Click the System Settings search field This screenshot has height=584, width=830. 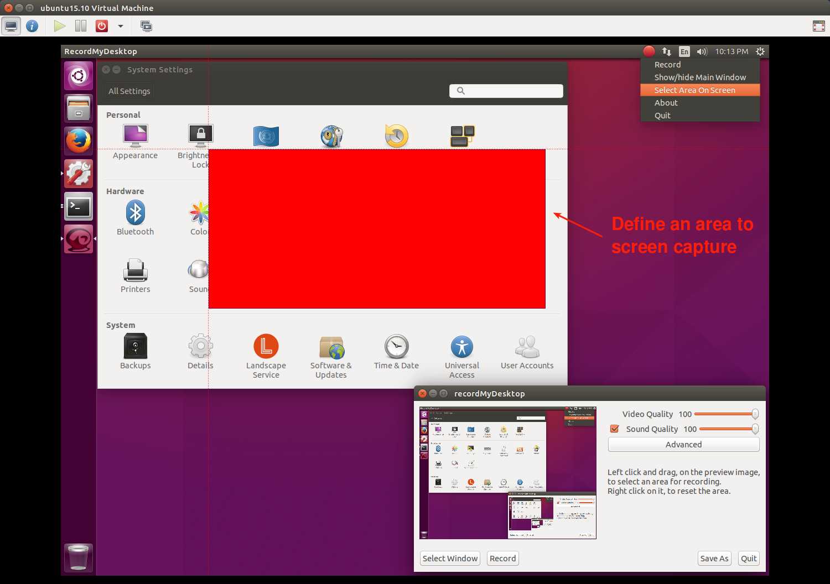pyautogui.click(x=506, y=91)
